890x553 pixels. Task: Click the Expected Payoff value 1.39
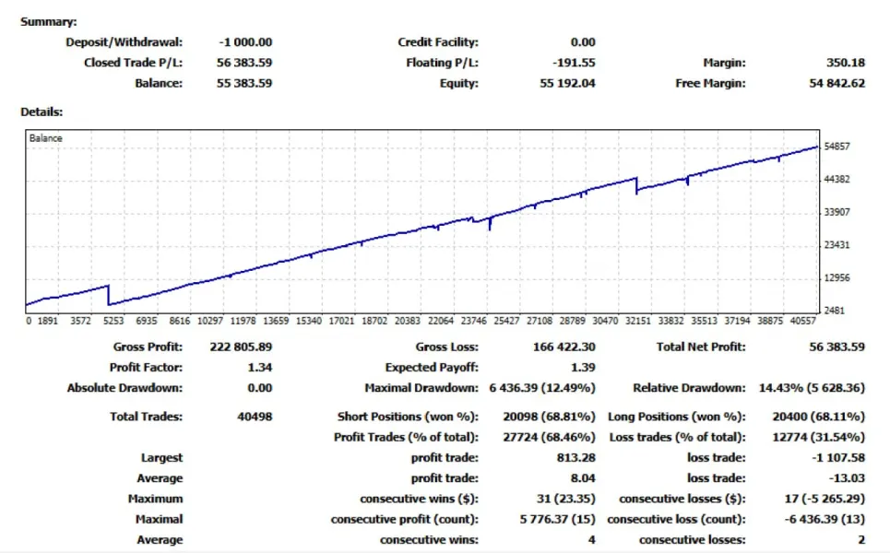(x=583, y=368)
